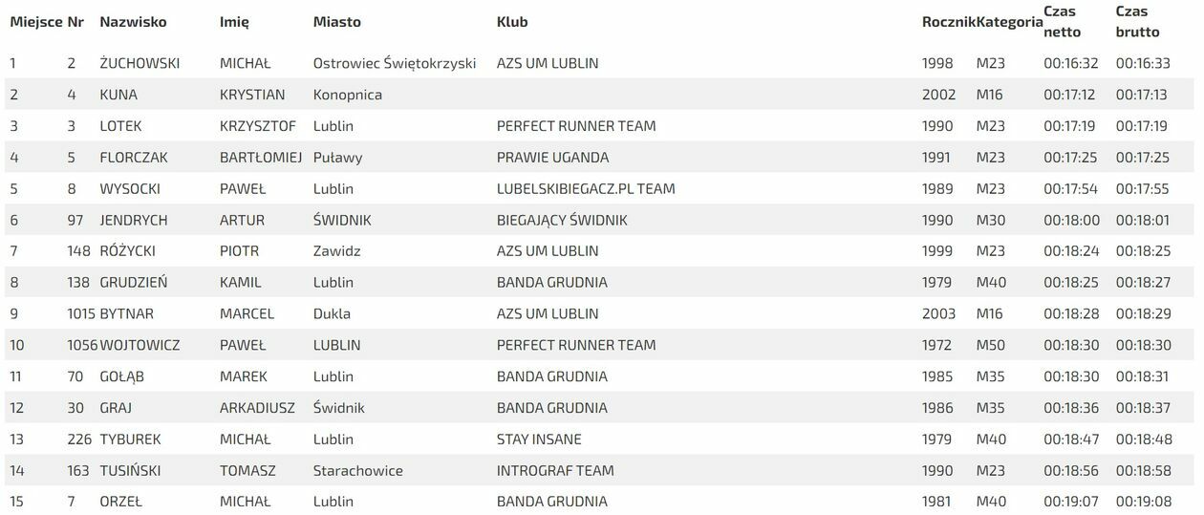Click the Czas netto column header
Image resolution: width=1204 pixels, height=515 pixels.
[1062, 21]
